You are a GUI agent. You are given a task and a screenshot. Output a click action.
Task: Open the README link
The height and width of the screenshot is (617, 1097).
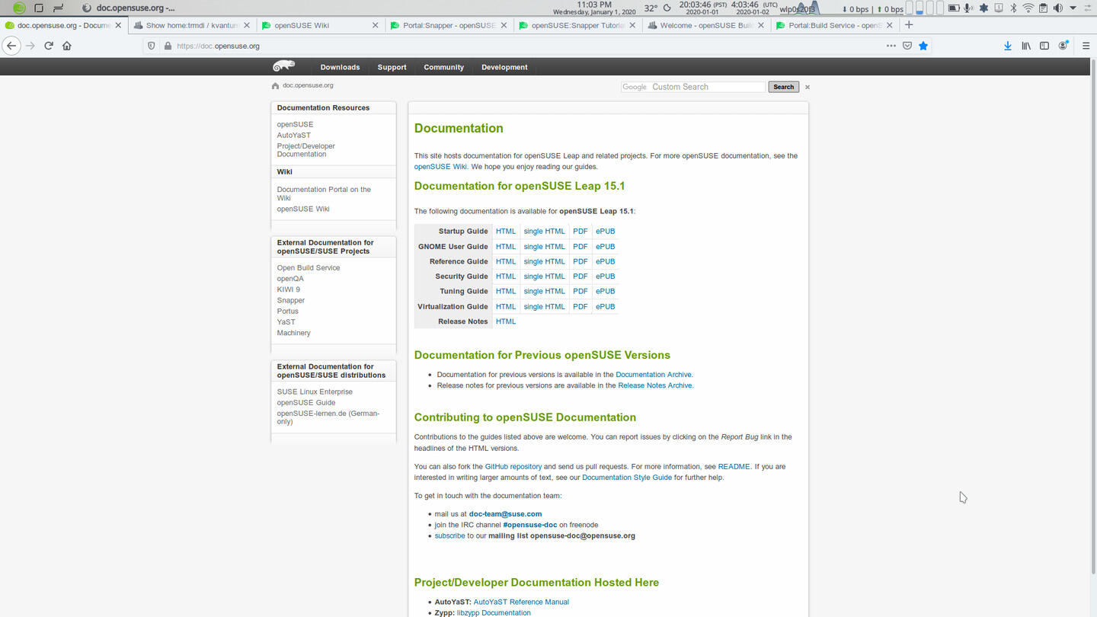[x=734, y=466]
